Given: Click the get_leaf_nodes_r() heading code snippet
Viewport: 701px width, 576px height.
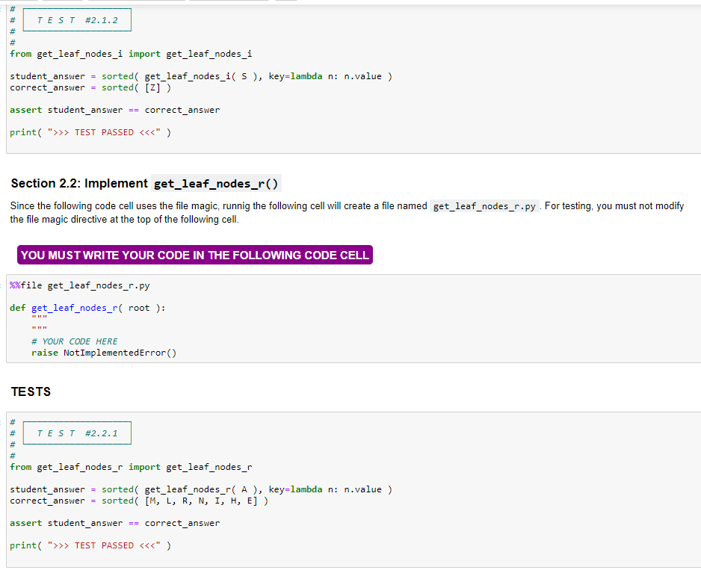Looking at the screenshot, I should (216, 183).
